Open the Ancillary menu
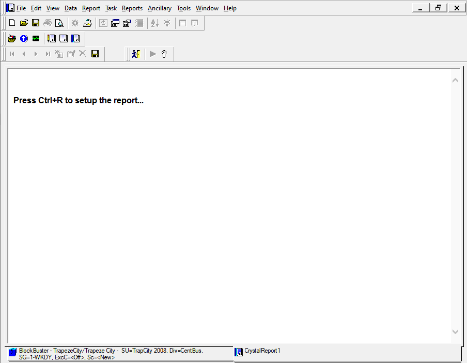The width and height of the screenshot is (467, 363). click(159, 8)
